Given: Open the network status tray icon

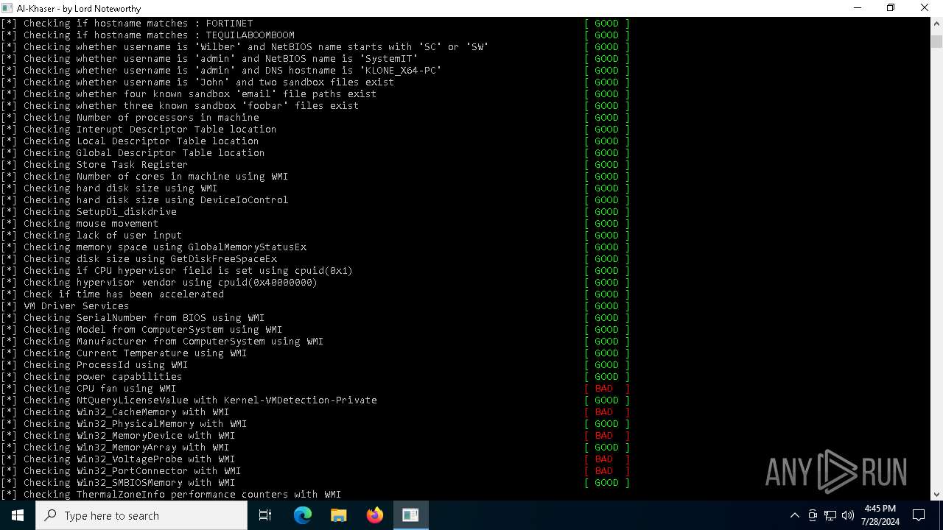Looking at the screenshot, I should (x=830, y=515).
